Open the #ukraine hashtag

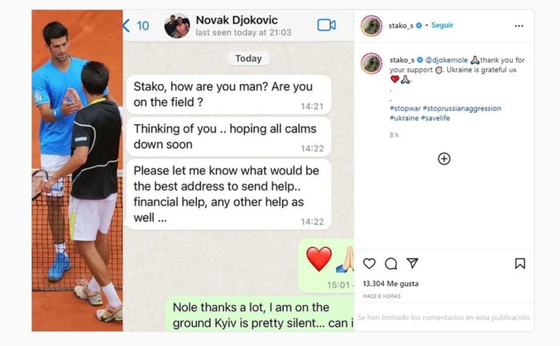404,118
